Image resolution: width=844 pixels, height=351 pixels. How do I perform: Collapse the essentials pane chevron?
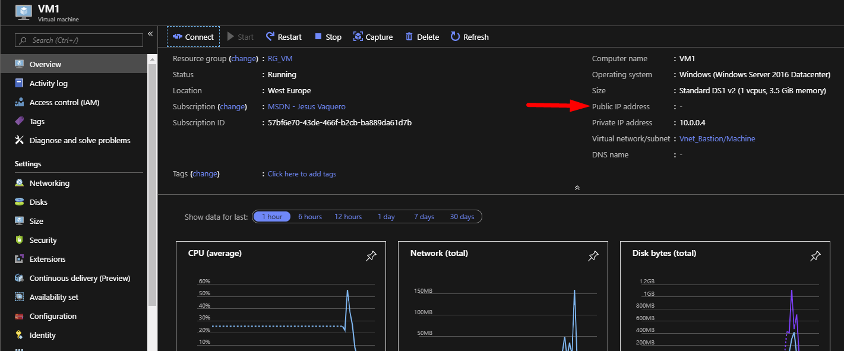coord(577,187)
